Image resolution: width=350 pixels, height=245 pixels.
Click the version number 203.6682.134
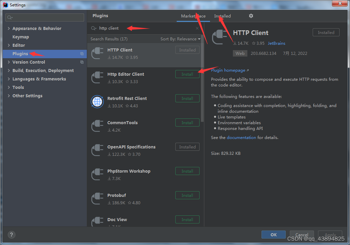tap(264, 53)
